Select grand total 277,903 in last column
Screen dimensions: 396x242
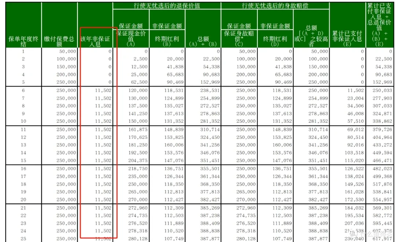pos(382,98)
